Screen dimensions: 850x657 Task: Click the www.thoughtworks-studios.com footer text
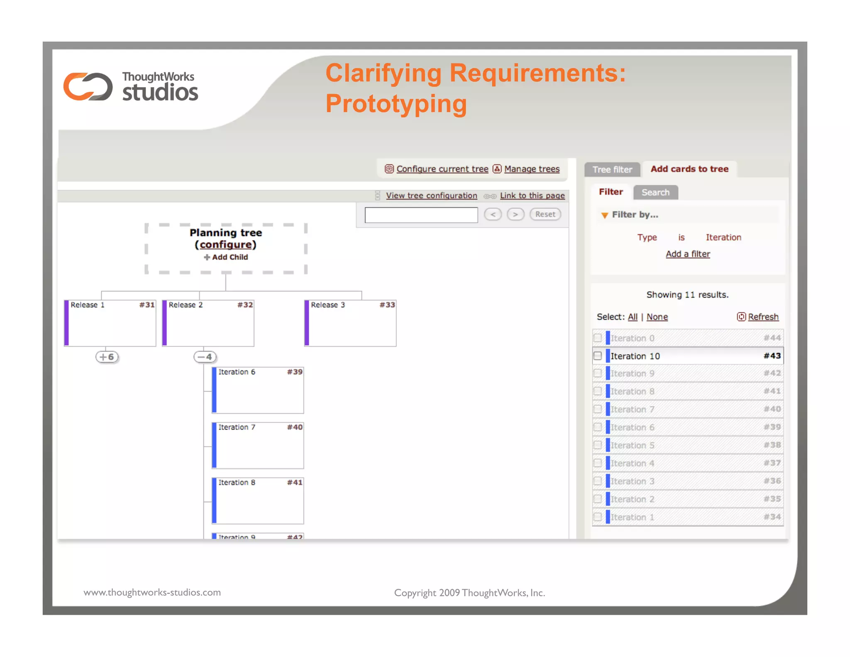[152, 593]
